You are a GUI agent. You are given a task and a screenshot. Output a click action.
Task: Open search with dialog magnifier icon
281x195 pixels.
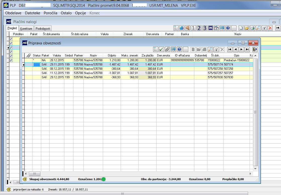click(210, 49)
